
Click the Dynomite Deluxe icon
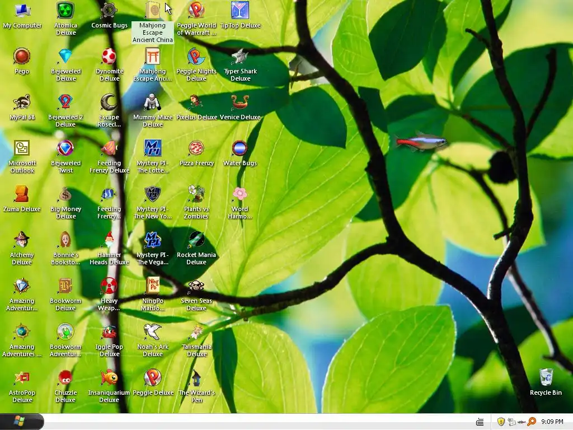[x=109, y=57]
